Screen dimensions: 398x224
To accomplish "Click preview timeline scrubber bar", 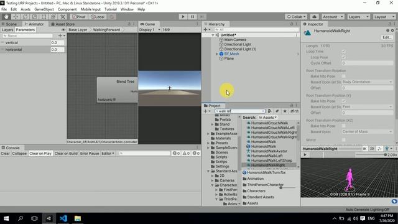I will [x=331, y=155].
